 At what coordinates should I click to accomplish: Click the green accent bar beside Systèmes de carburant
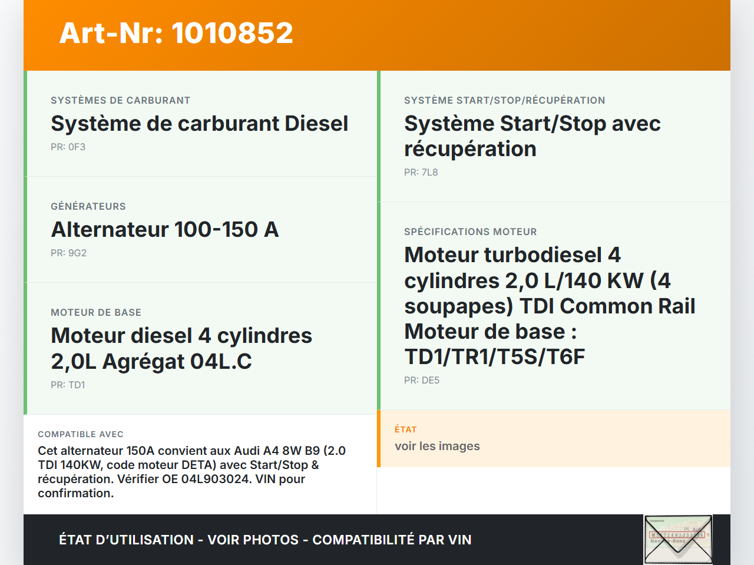(x=25, y=123)
